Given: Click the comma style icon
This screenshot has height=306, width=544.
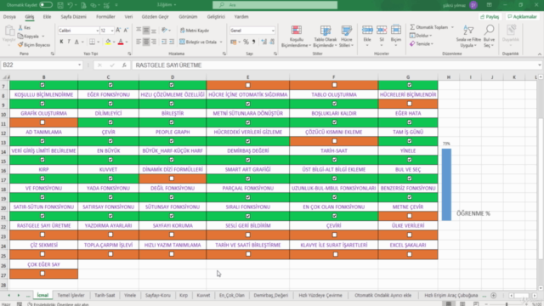Looking at the screenshot, I should pyautogui.click(x=253, y=42).
